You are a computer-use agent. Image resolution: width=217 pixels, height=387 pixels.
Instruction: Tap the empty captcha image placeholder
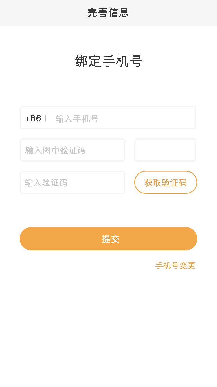(165, 150)
